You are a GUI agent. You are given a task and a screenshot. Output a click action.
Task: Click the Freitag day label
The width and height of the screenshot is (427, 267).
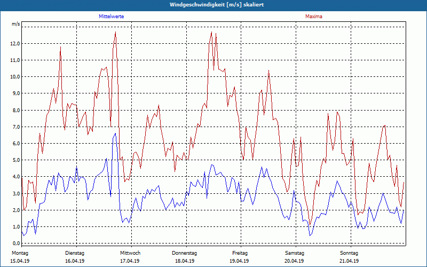240,253
